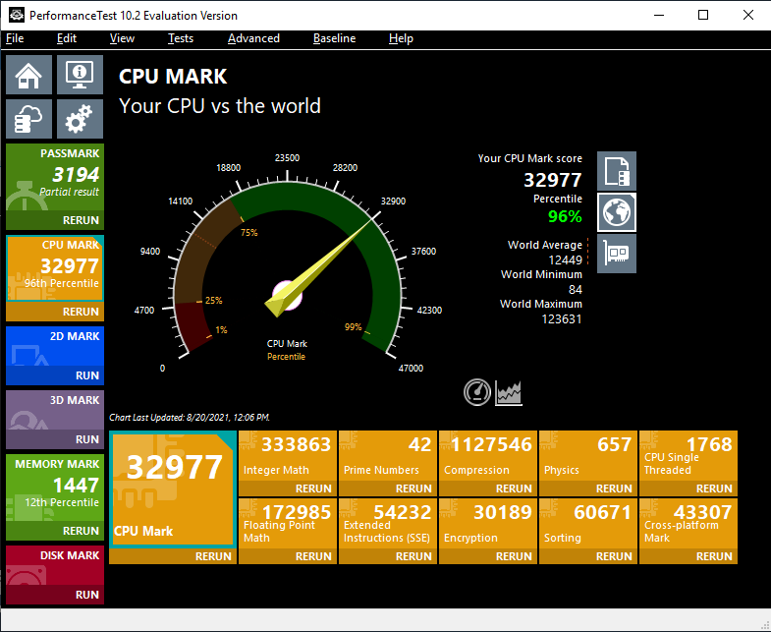Viewport: 771px width, 632px height.
Task: Switch to the distribution graph view
Action: 509,393
